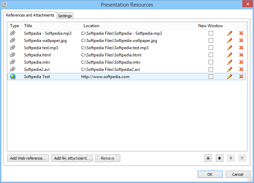254x183 pixels.
Task: Toggle New Window for Softpedia Test reference
Action: pos(211,76)
